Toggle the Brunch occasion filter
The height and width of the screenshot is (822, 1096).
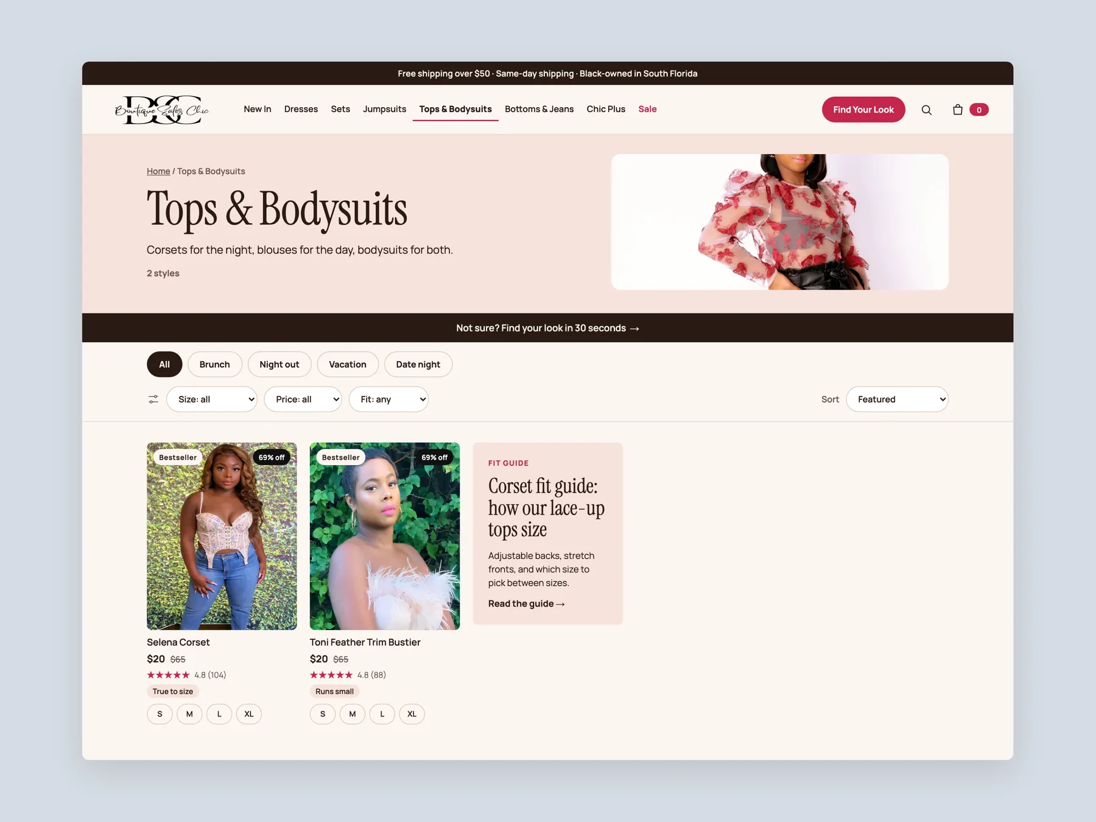(215, 364)
